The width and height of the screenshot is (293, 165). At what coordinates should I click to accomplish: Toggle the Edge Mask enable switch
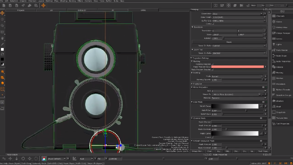click(263, 102)
